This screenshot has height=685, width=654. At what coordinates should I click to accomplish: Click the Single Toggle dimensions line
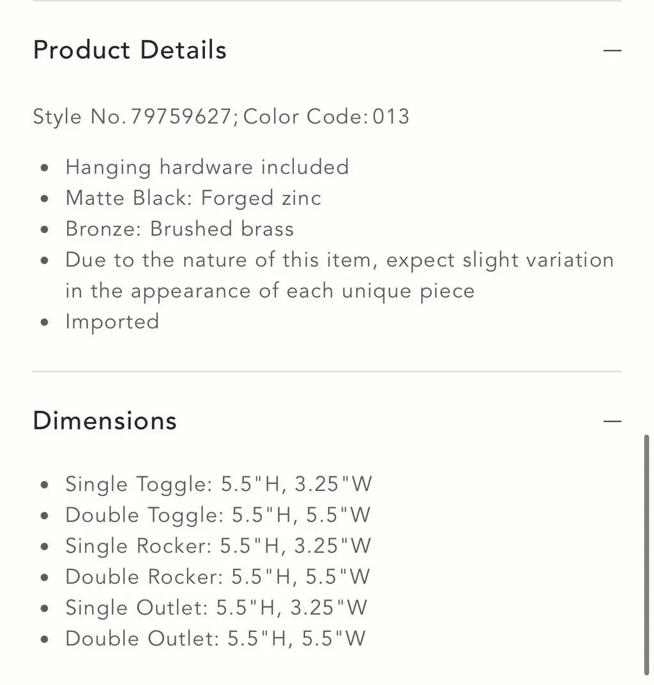pos(218,484)
